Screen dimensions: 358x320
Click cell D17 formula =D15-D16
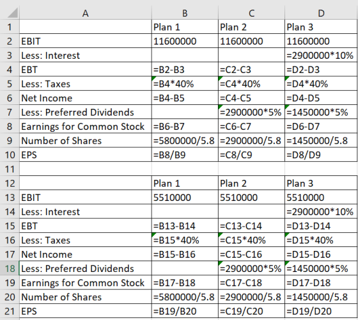tap(321, 254)
